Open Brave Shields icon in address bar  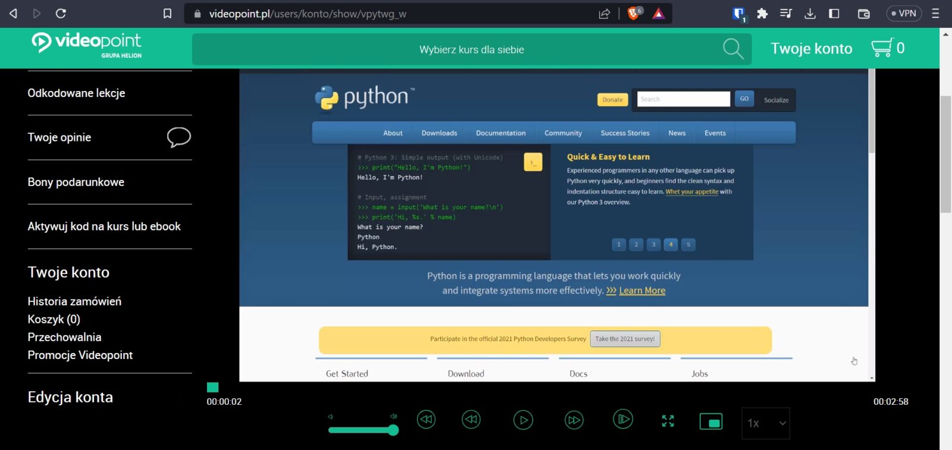(634, 13)
